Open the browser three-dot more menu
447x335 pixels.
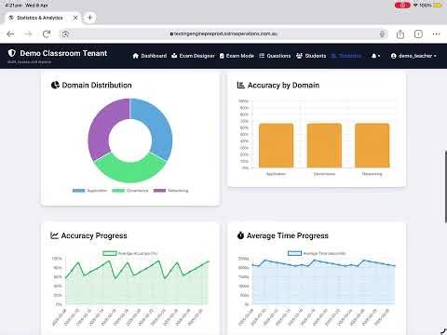pyautogui.click(x=436, y=33)
